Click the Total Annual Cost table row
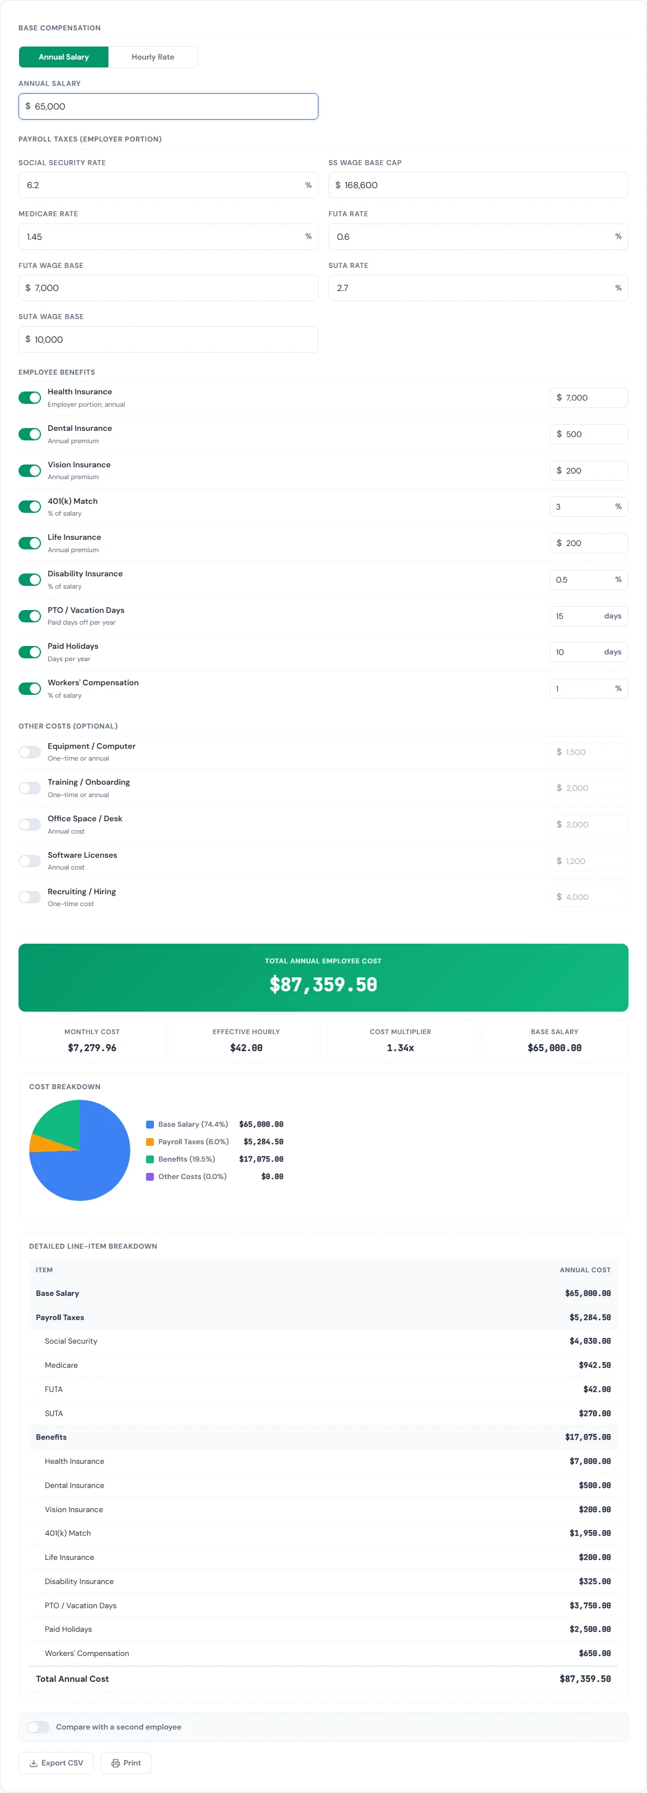The image size is (647, 1793). coord(323,1679)
